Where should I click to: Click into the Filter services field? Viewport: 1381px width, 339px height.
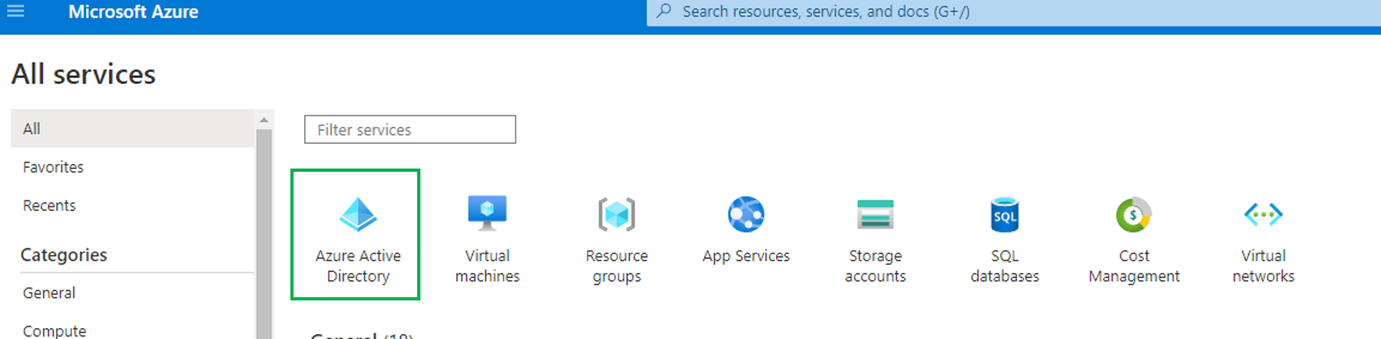point(410,129)
